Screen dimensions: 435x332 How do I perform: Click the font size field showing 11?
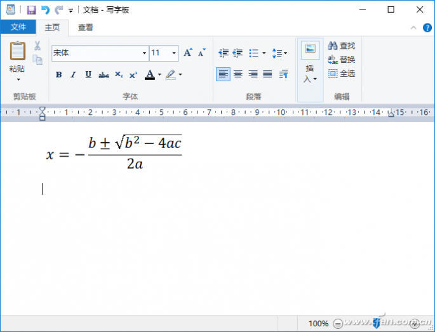tap(160, 53)
